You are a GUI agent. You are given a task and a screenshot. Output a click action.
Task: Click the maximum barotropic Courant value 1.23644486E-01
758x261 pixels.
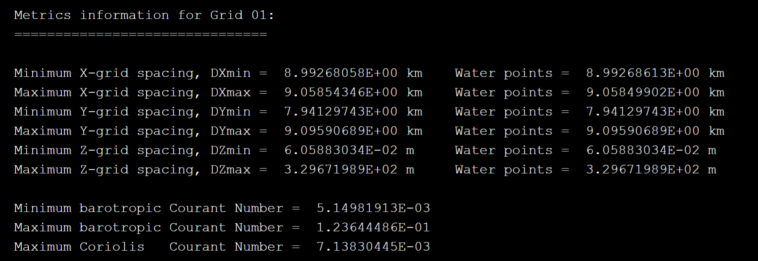coord(373,228)
